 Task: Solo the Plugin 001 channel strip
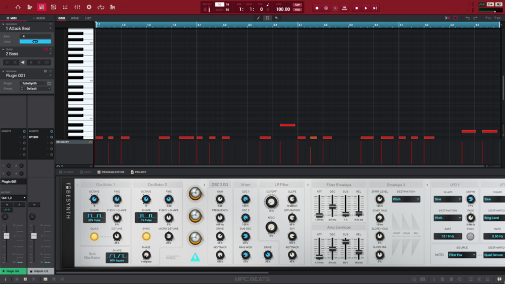point(19,204)
